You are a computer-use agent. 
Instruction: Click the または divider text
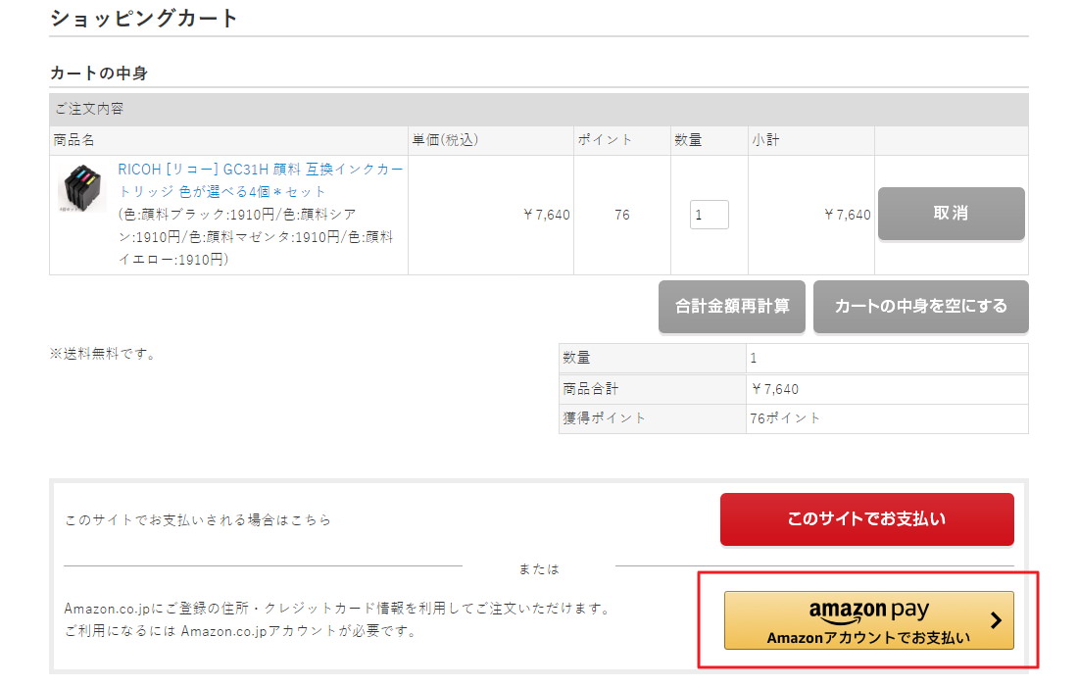538,568
